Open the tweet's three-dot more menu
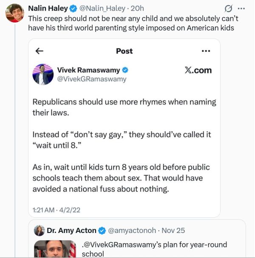The image size is (255, 258). tap(242, 8)
